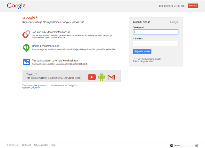Click the feedback speech bubble icon in footer
The width and height of the screenshot is (205, 148).
point(172,145)
